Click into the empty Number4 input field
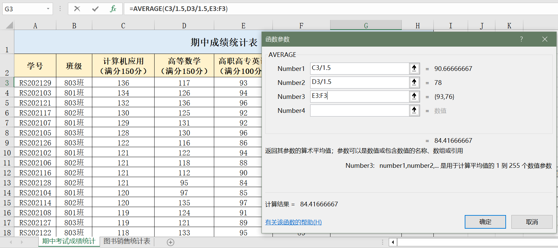 tap(359, 111)
